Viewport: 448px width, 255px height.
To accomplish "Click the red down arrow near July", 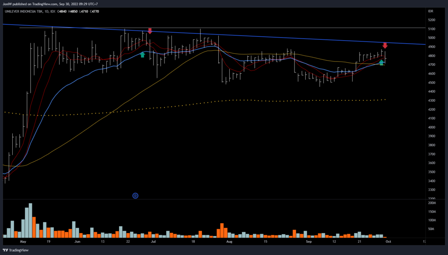I will pos(150,31).
